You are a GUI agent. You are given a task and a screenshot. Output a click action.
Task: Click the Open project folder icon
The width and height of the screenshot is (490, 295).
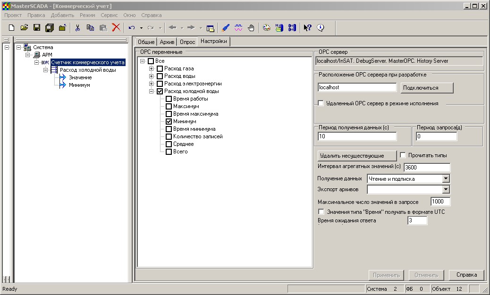coord(24,28)
